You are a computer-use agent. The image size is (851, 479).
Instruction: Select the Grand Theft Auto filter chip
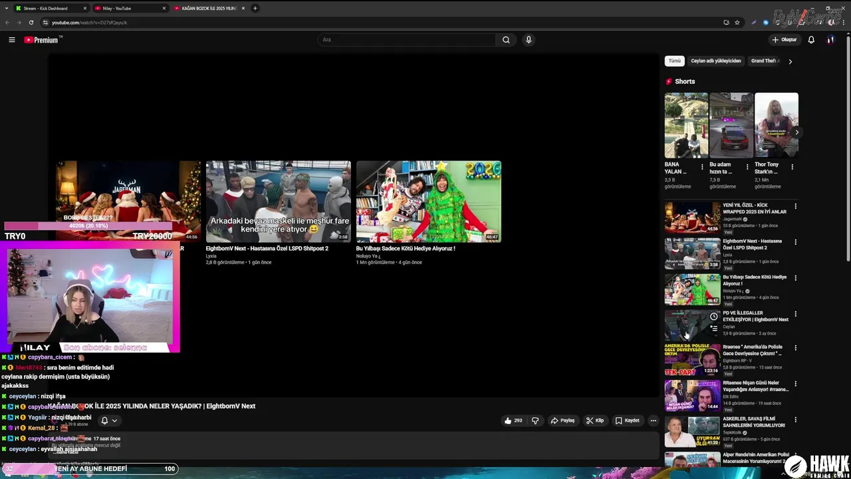765,61
